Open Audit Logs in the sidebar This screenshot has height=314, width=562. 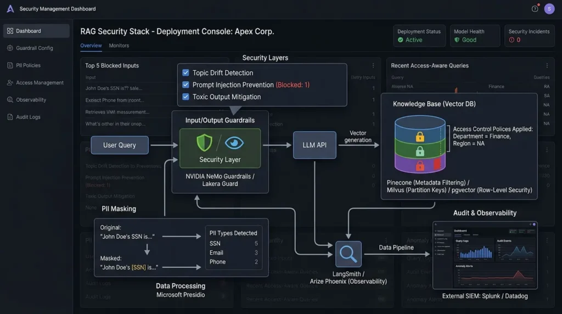click(x=36, y=117)
